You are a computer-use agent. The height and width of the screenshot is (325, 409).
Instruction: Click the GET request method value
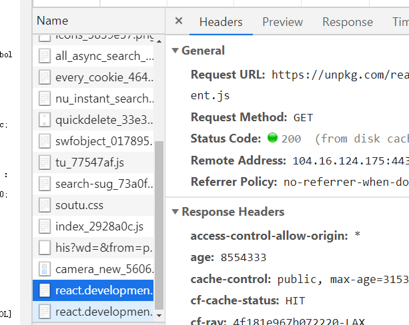point(303,118)
